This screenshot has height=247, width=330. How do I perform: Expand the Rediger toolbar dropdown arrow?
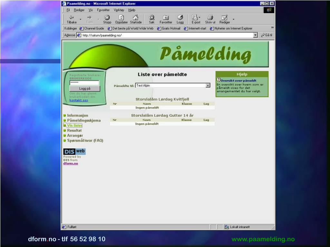point(233,19)
